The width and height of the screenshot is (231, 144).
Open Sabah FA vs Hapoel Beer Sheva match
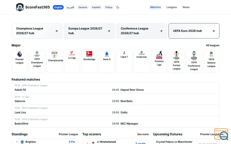click(x=115, y=88)
